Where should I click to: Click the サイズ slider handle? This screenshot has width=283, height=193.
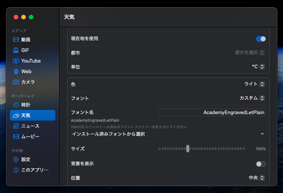pyautogui.click(x=188, y=149)
